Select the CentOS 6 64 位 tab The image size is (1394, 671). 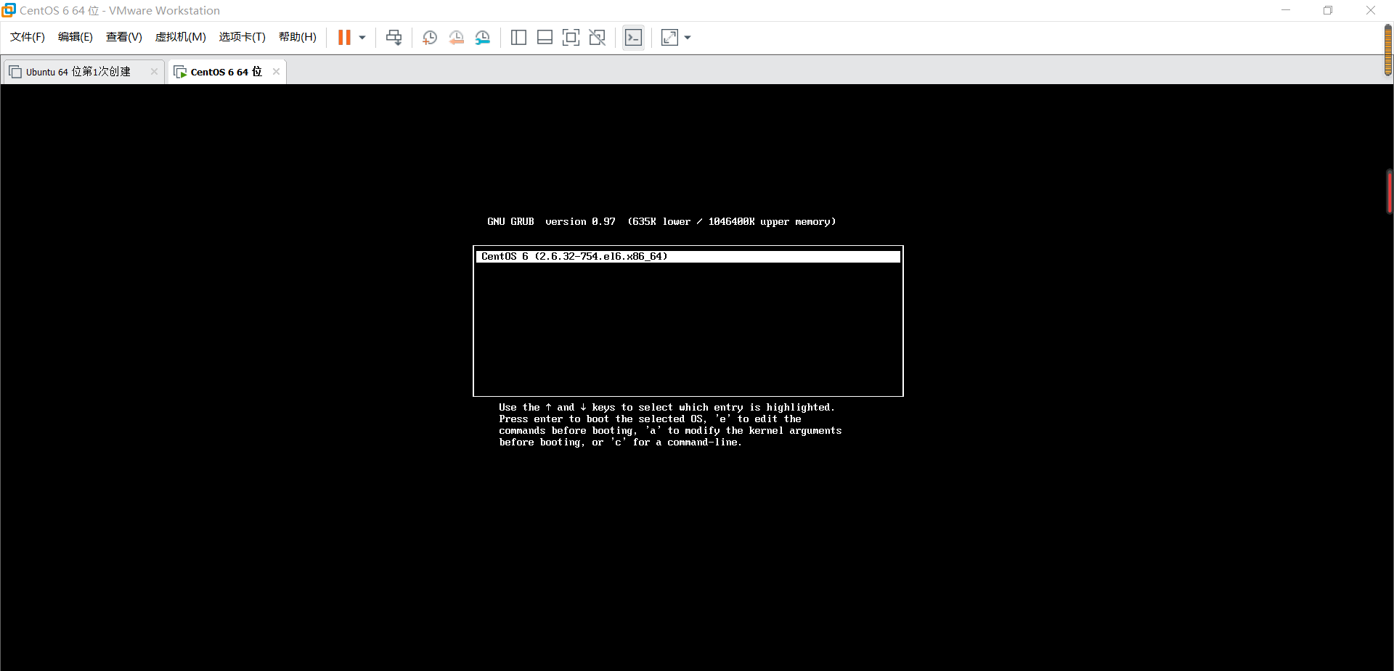click(226, 72)
